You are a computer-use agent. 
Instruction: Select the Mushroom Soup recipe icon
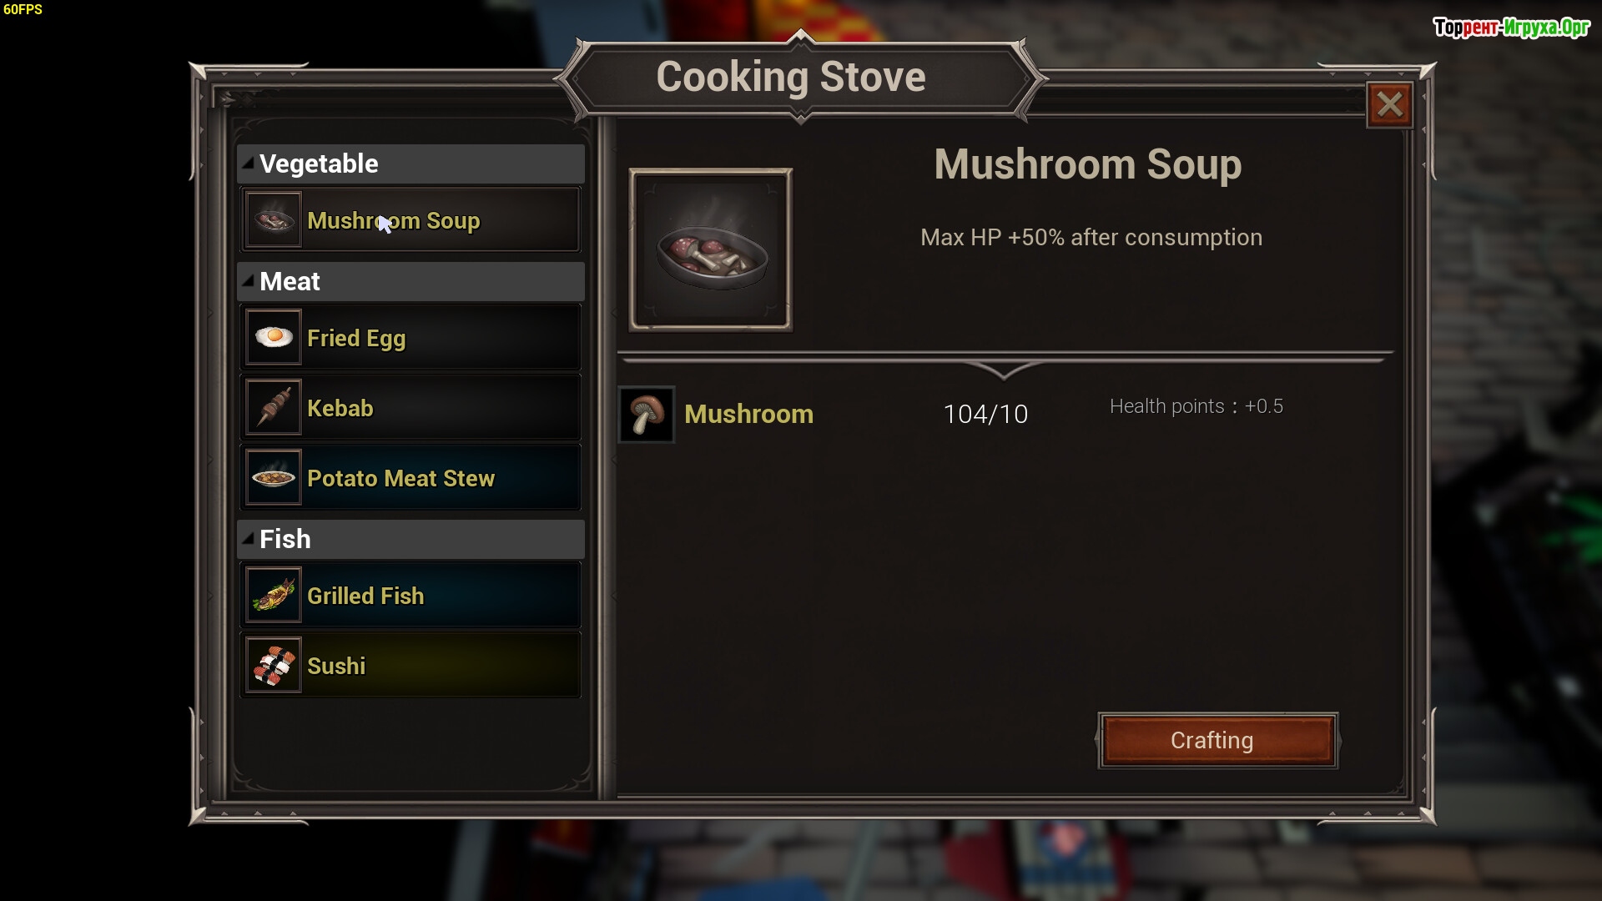pos(274,220)
